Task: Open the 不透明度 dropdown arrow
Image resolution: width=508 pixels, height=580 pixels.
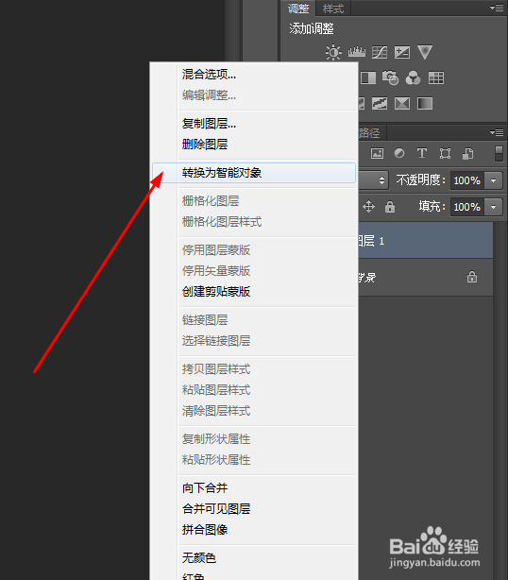Action: (x=493, y=180)
